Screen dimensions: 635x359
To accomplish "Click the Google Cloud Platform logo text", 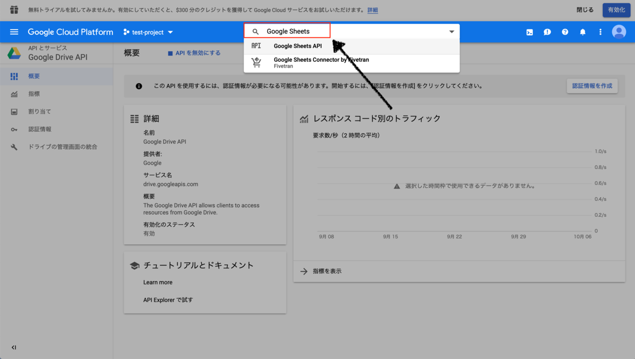I will tap(70, 32).
